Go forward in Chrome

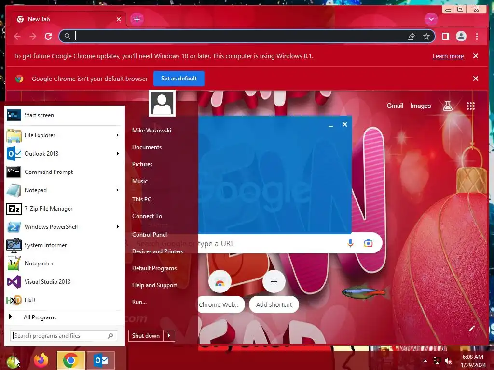pos(33,36)
